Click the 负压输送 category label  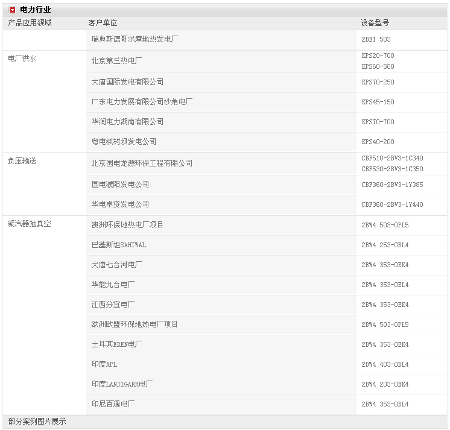(22, 161)
